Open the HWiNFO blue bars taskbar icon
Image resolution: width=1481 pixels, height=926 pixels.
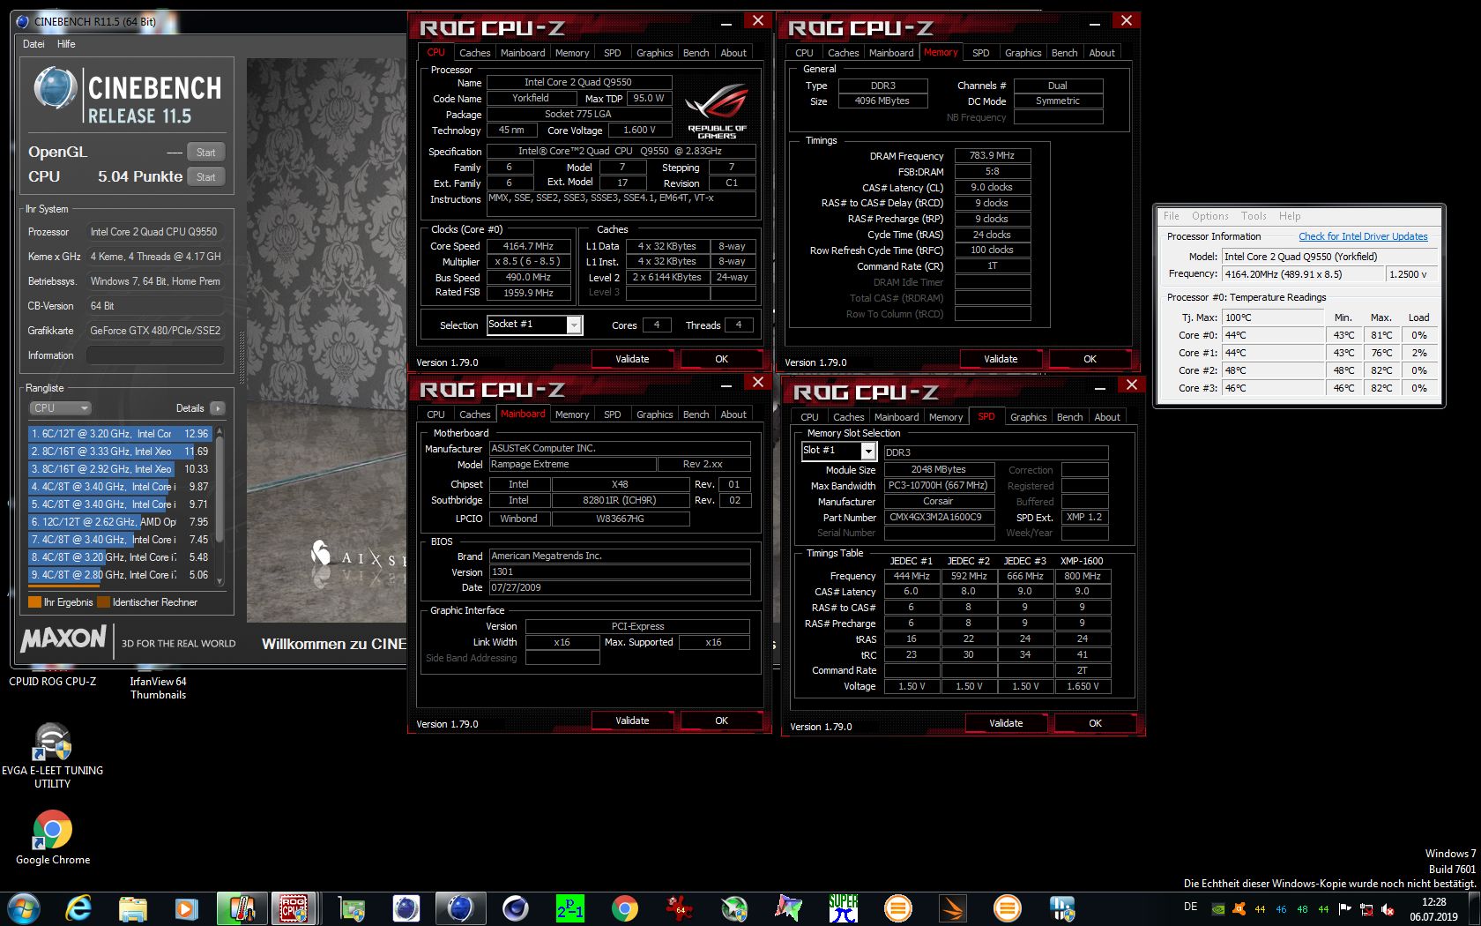pos(1061,908)
